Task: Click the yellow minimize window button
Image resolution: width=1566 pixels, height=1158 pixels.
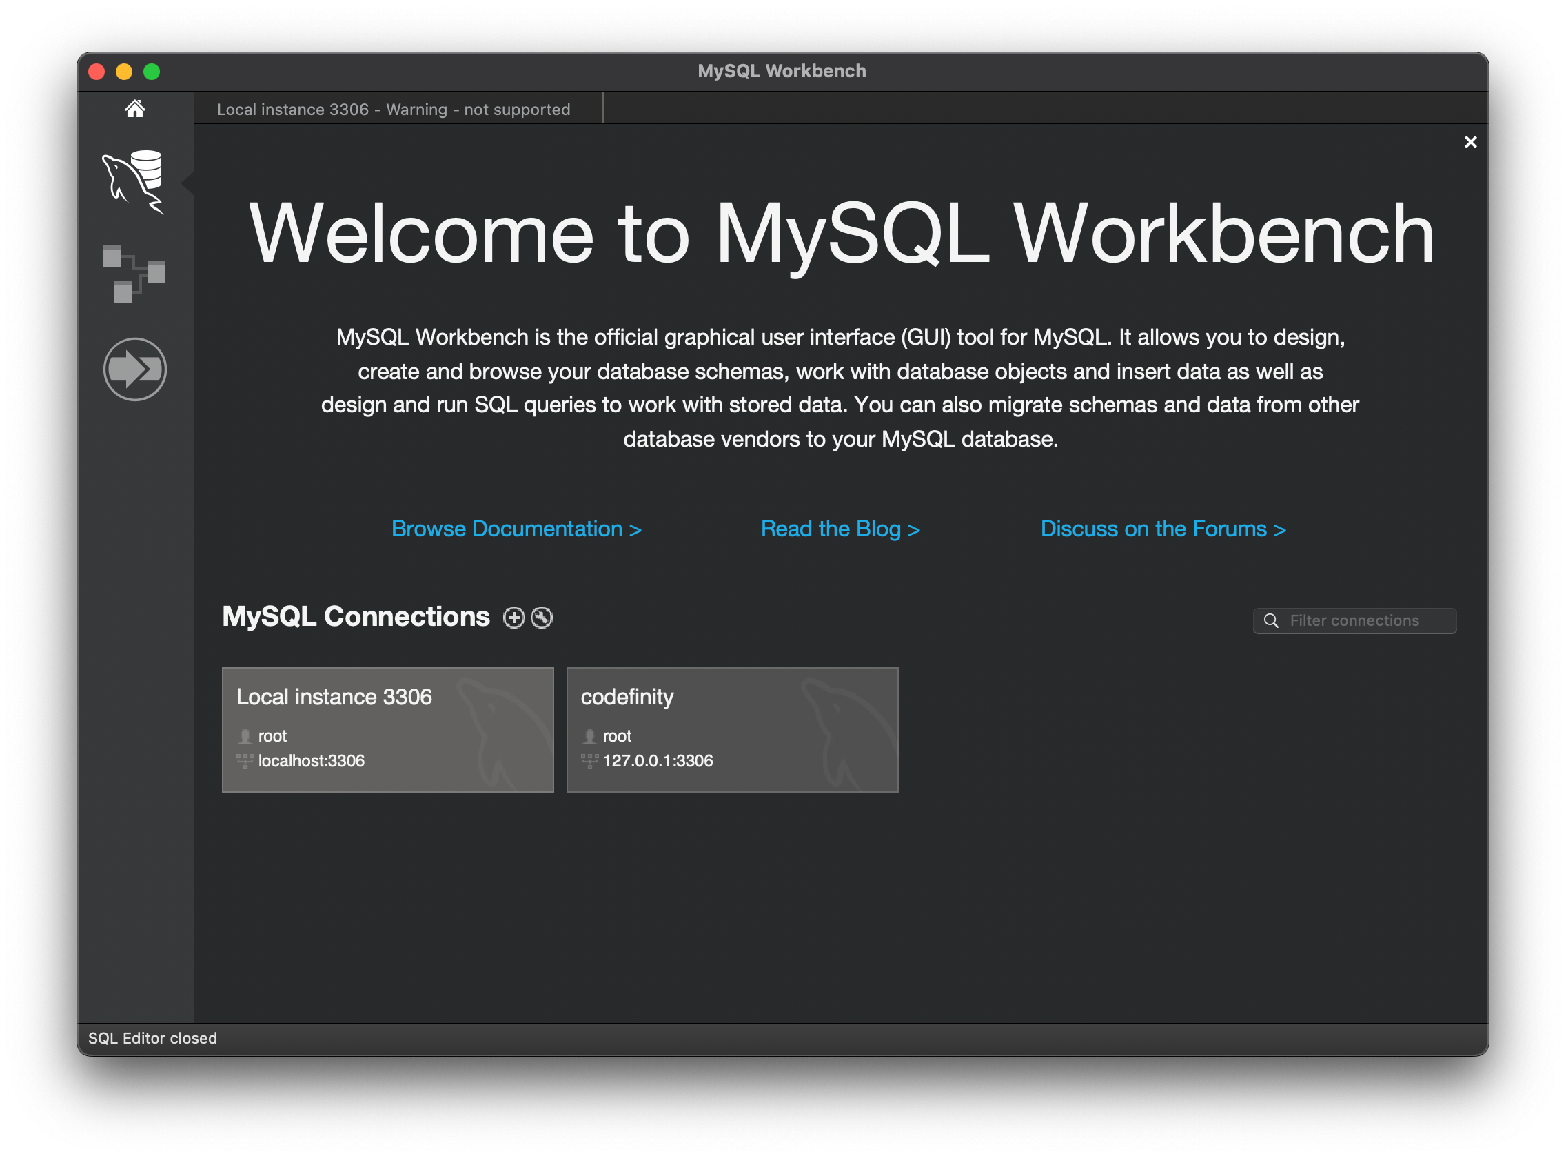Action: (124, 72)
